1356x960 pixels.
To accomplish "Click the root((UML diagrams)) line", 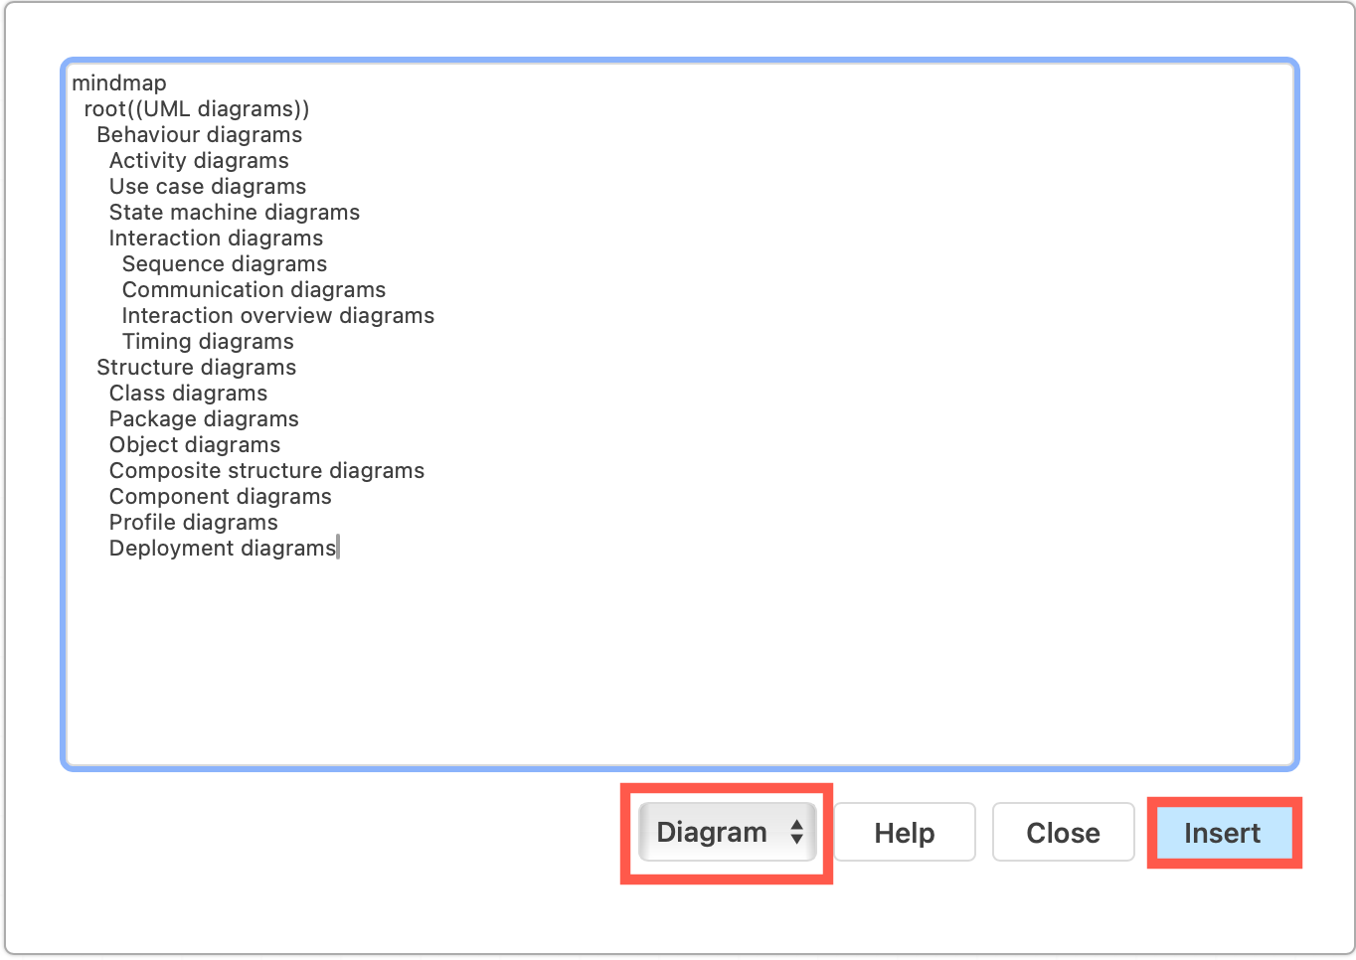I will click(197, 108).
